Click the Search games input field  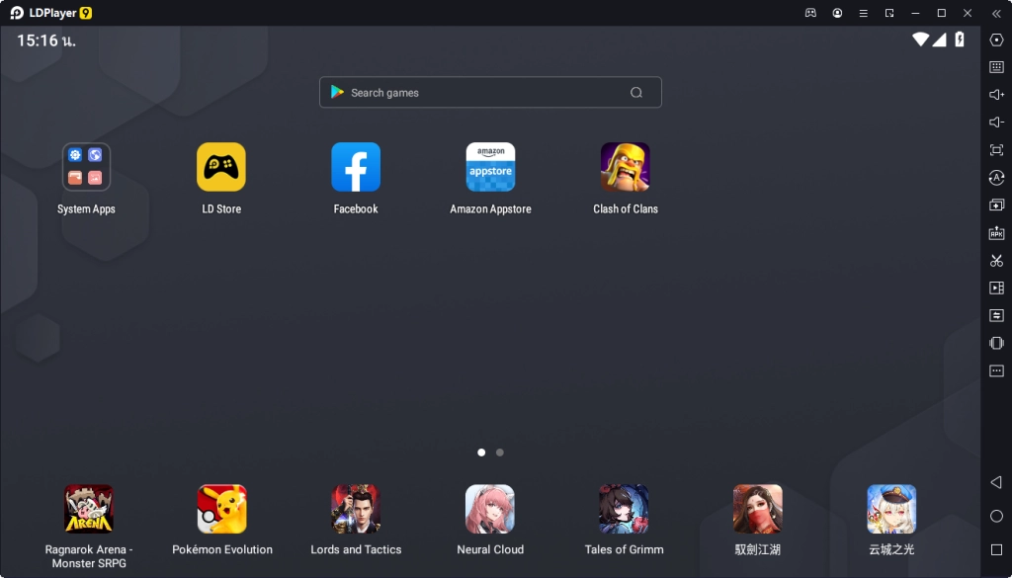(x=489, y=92)
